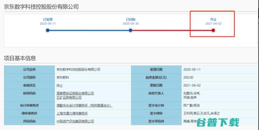Click the 京东数字科技控股股份有限公司 page title
Viewport: 259px width, 130px height.
[x=41, y=7]
